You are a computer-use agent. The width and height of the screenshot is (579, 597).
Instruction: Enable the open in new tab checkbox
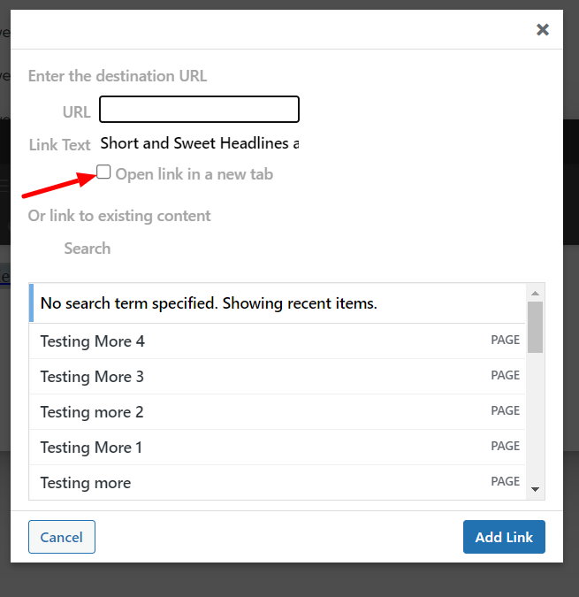coord(103,172)
